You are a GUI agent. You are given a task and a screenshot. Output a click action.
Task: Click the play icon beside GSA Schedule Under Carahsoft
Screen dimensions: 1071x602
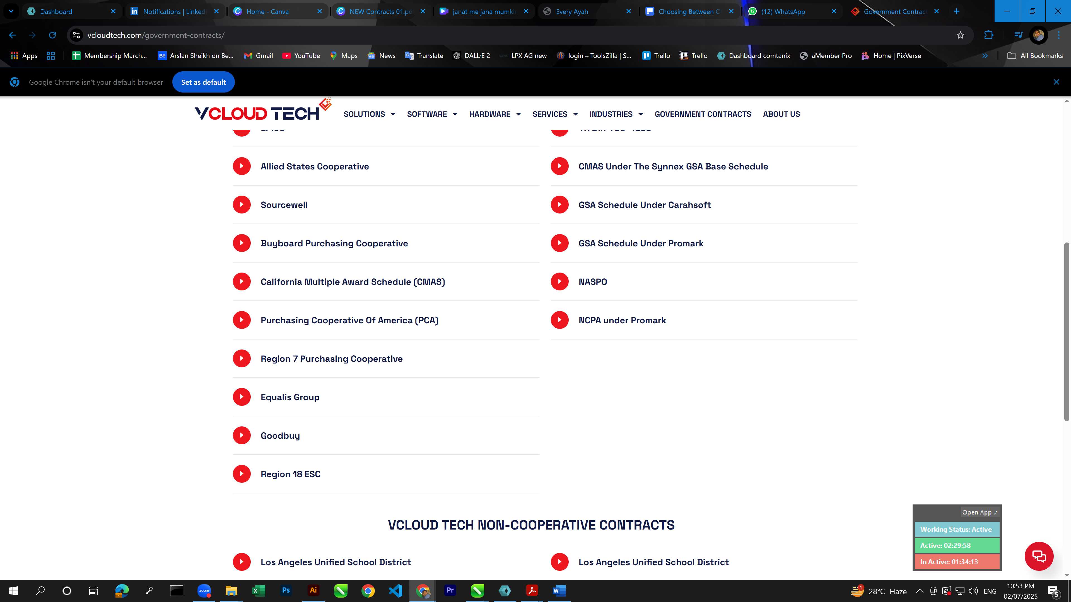pos(559,204)
